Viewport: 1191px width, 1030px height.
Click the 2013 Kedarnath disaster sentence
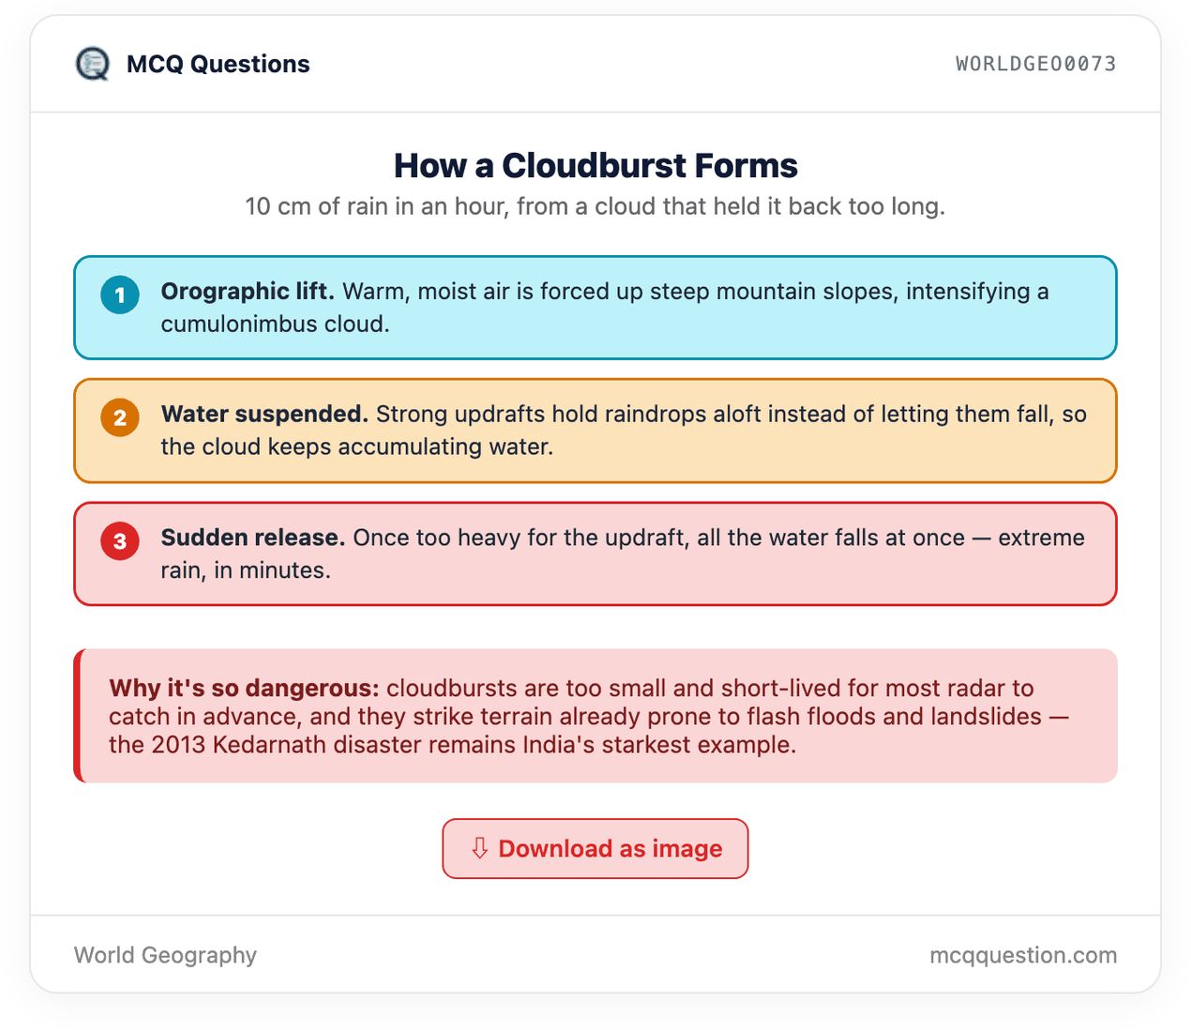[453, 746]
